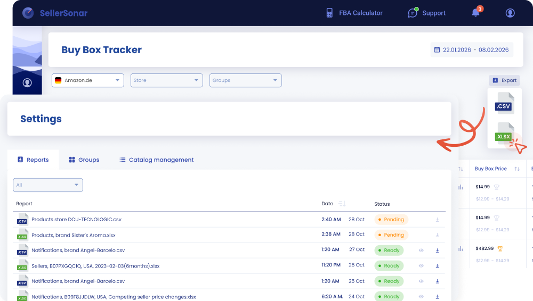Preview the B09F8JJDLW notifications report

coord(421,297)
